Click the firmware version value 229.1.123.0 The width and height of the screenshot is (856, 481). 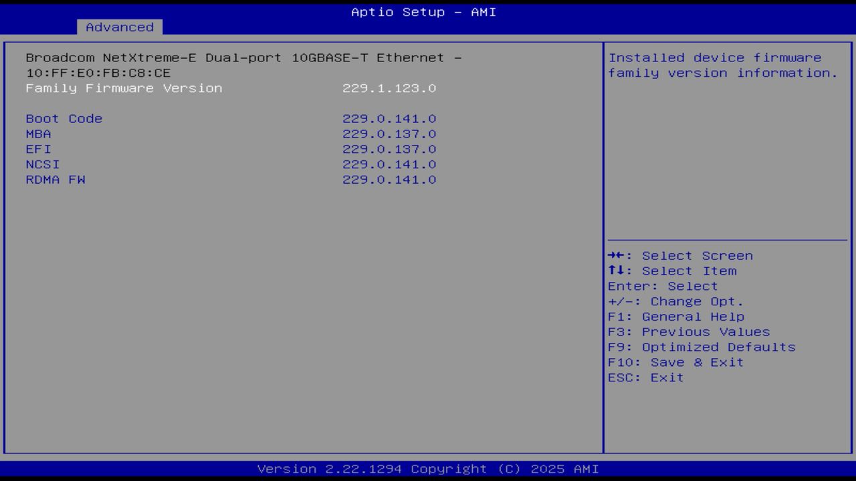[389, 88]
